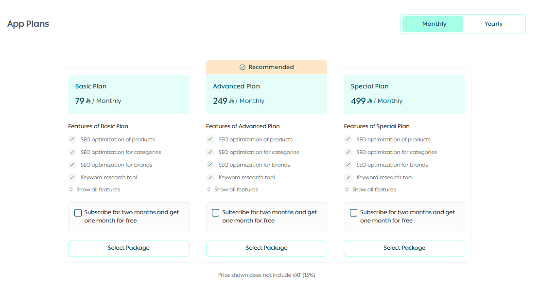Screen dimensions: 540x290
Task: Click Advanced Plan keyword research checkmark icon
Action: [210, 177]
